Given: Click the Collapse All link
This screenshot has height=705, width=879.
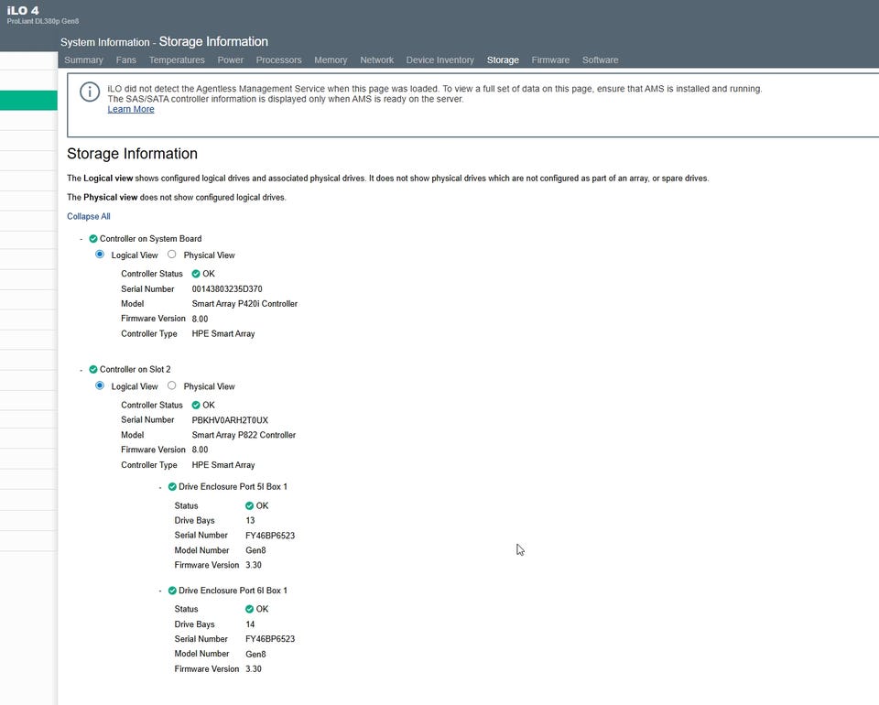Looking at the screenshot, I should point(89,216).
